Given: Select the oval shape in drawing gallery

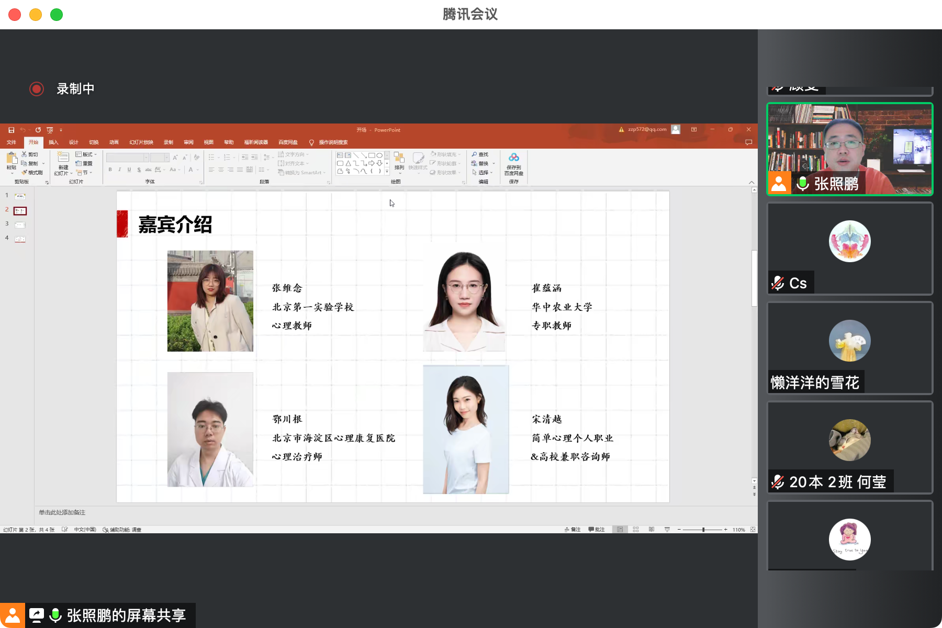Looking at the screenshot, I should coord(380,155).
